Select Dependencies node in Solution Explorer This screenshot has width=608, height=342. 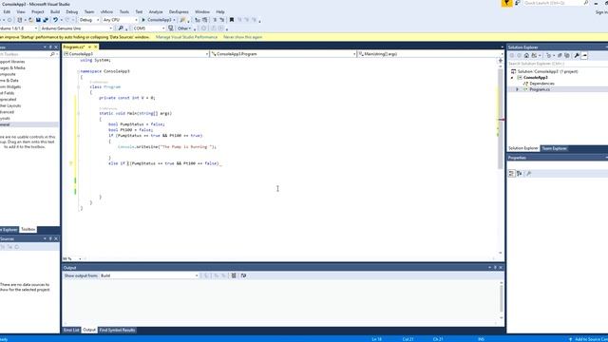pyautogui.click(x=541, y=84)
